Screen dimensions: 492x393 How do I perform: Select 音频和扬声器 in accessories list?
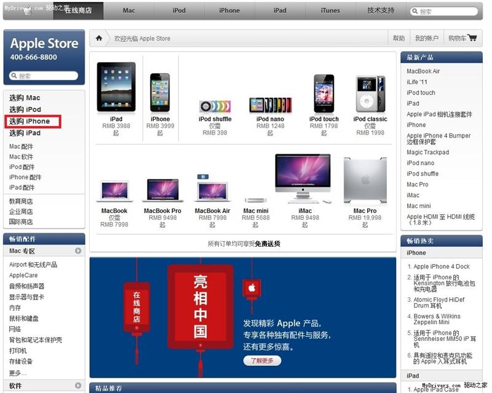[x=26, y=286]
